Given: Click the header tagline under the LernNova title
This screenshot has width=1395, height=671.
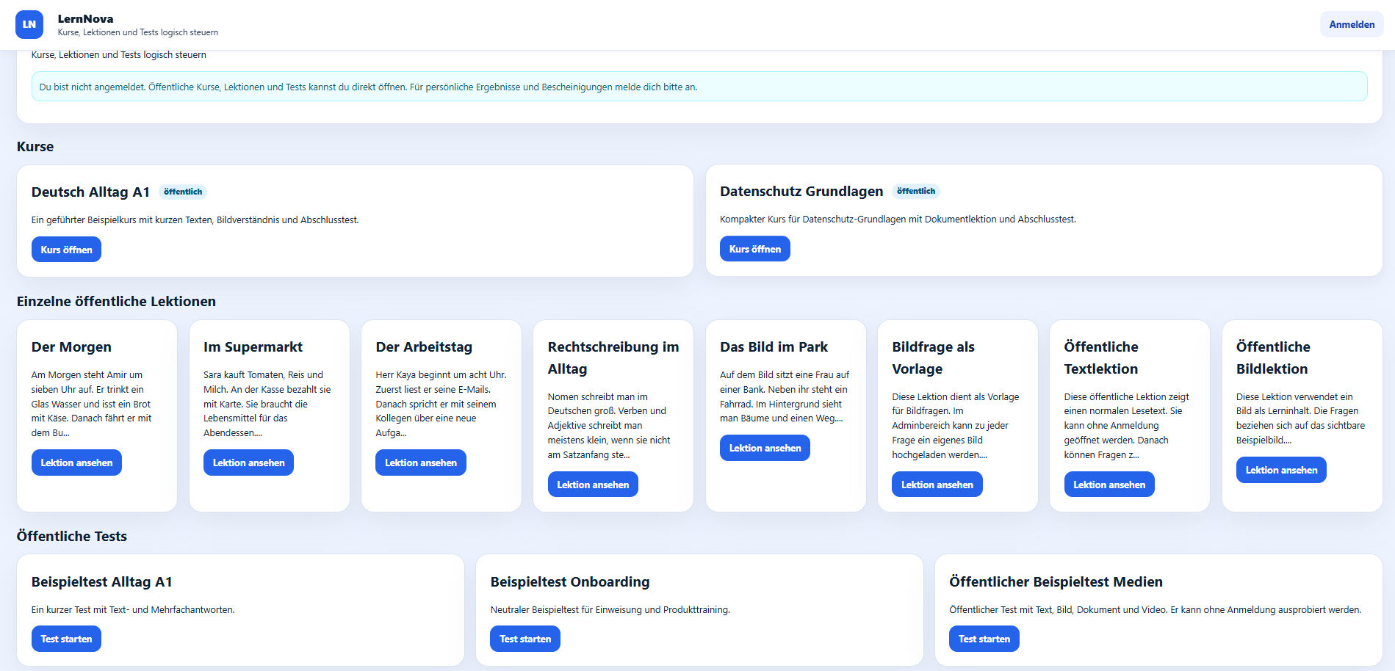Looking at the screenshot, I should click(138, 32).
